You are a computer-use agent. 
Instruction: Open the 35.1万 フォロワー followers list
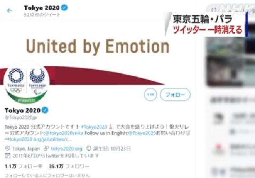click(x=69, y=166)
